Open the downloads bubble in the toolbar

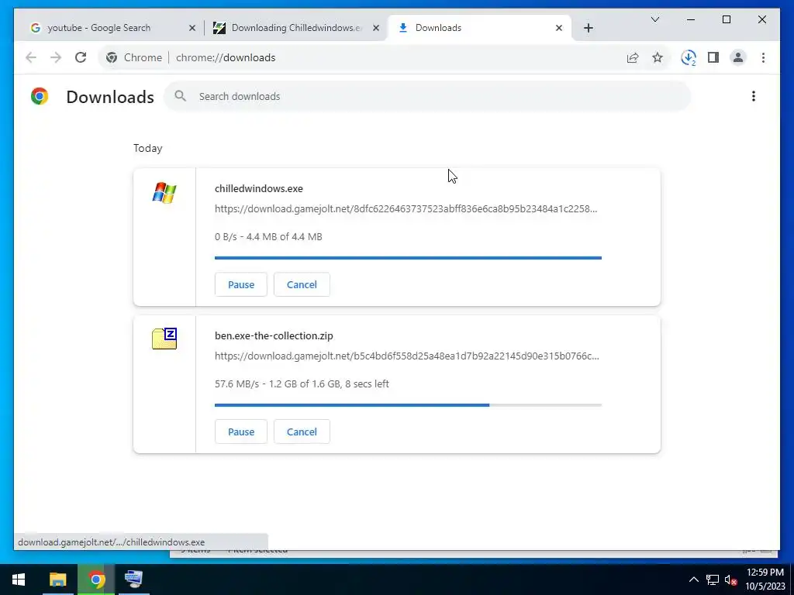(689, 57)
